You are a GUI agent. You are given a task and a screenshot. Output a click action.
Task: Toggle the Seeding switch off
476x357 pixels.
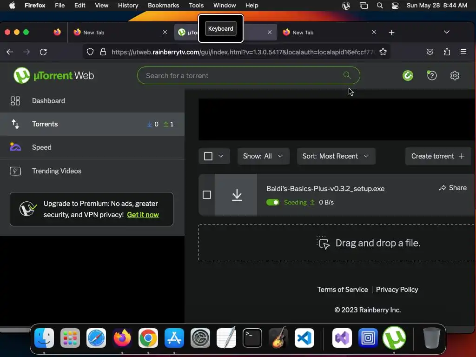272,203
